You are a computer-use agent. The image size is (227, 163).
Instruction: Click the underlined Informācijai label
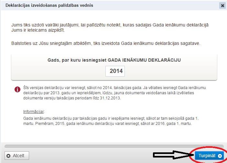34,112
